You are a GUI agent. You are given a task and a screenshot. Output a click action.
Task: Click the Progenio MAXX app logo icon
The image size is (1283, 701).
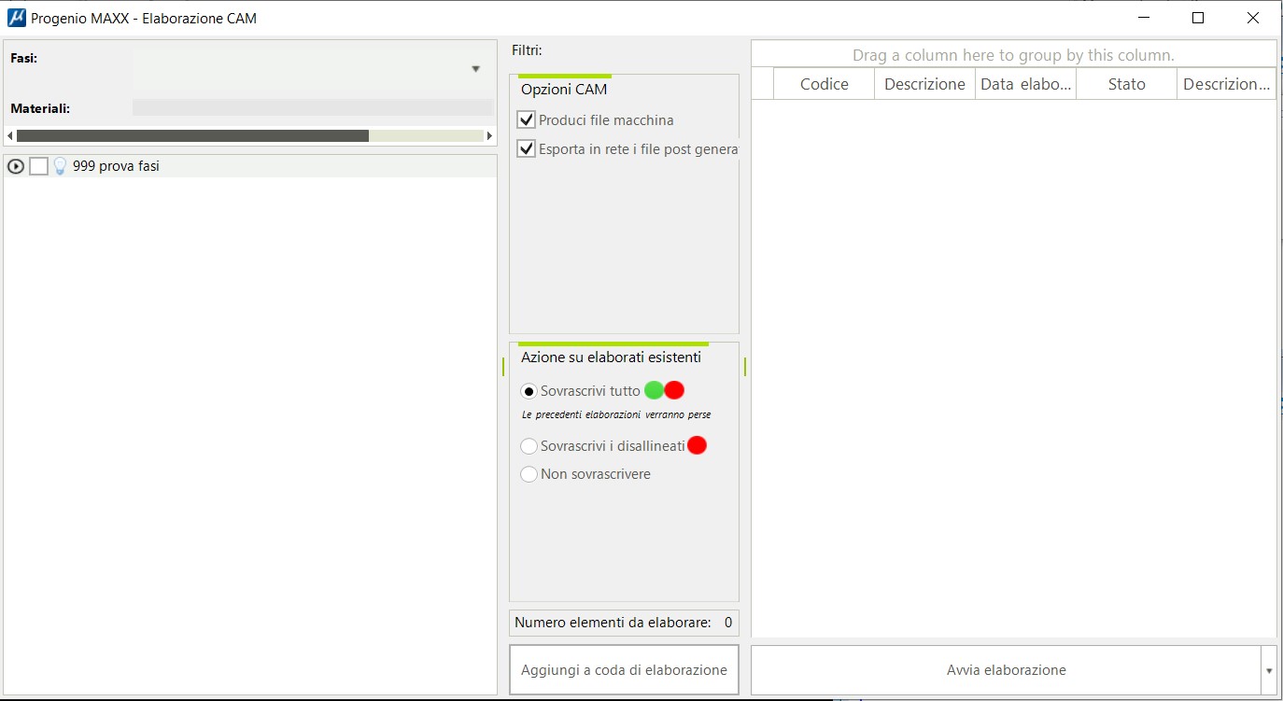17,18
